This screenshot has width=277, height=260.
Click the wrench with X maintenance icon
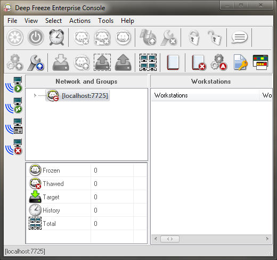click(169, 38)
